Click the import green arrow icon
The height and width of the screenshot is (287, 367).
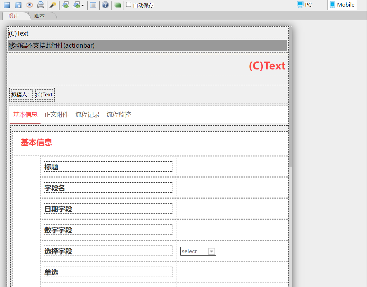(x=77, y=5)
